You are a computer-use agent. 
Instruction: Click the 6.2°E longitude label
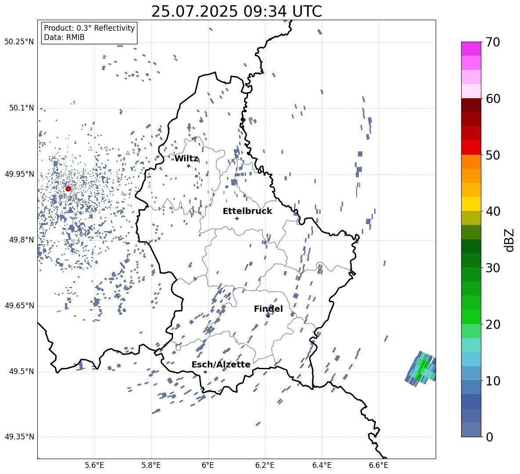pyautogui.click(x=265, y=465)
